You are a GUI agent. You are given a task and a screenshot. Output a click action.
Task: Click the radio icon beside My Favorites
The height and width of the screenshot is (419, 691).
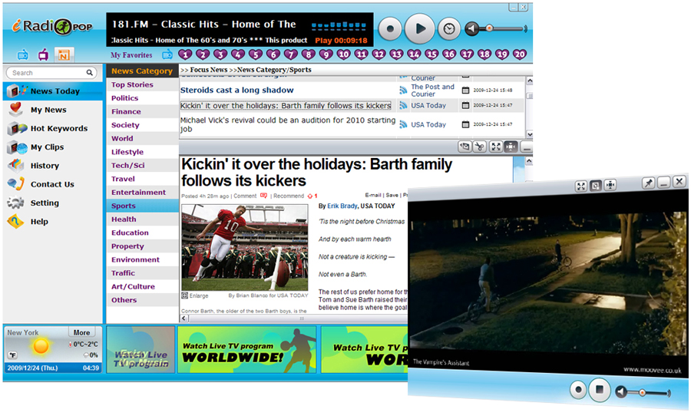click(167, 54)
